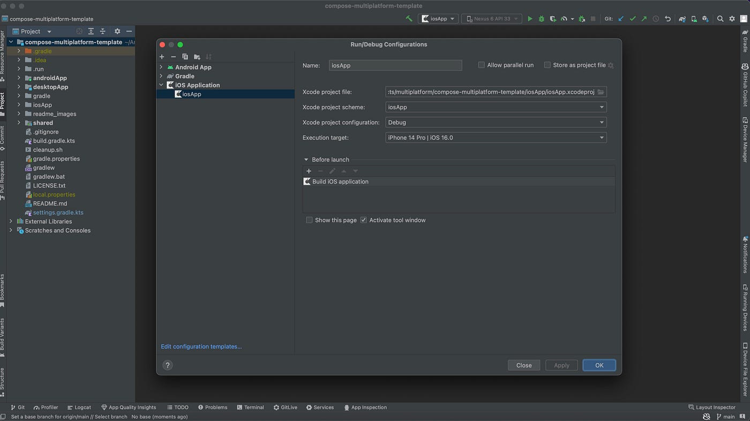The width and height of the screenshot is (750, 421).
Task: Click the Build hammer icon in the toolbar
Action: pos(409,19)
